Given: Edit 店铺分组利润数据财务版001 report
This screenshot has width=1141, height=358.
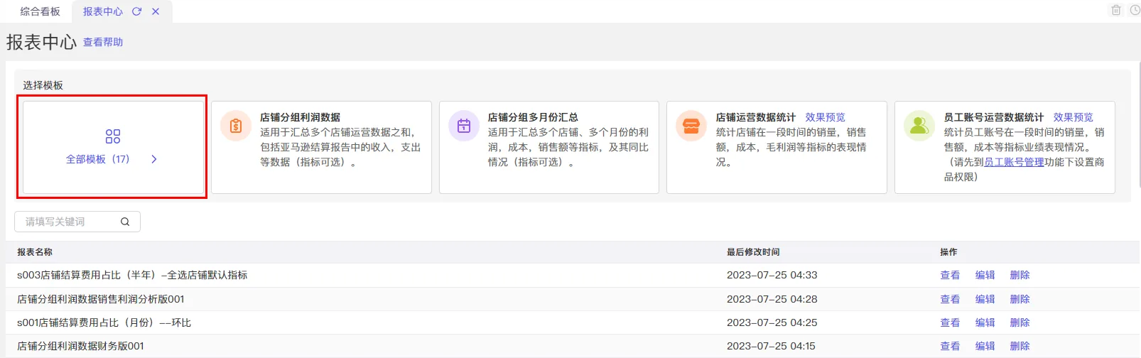Looking at the screenshot, I should pyautogui.click(x=985, y=346).
